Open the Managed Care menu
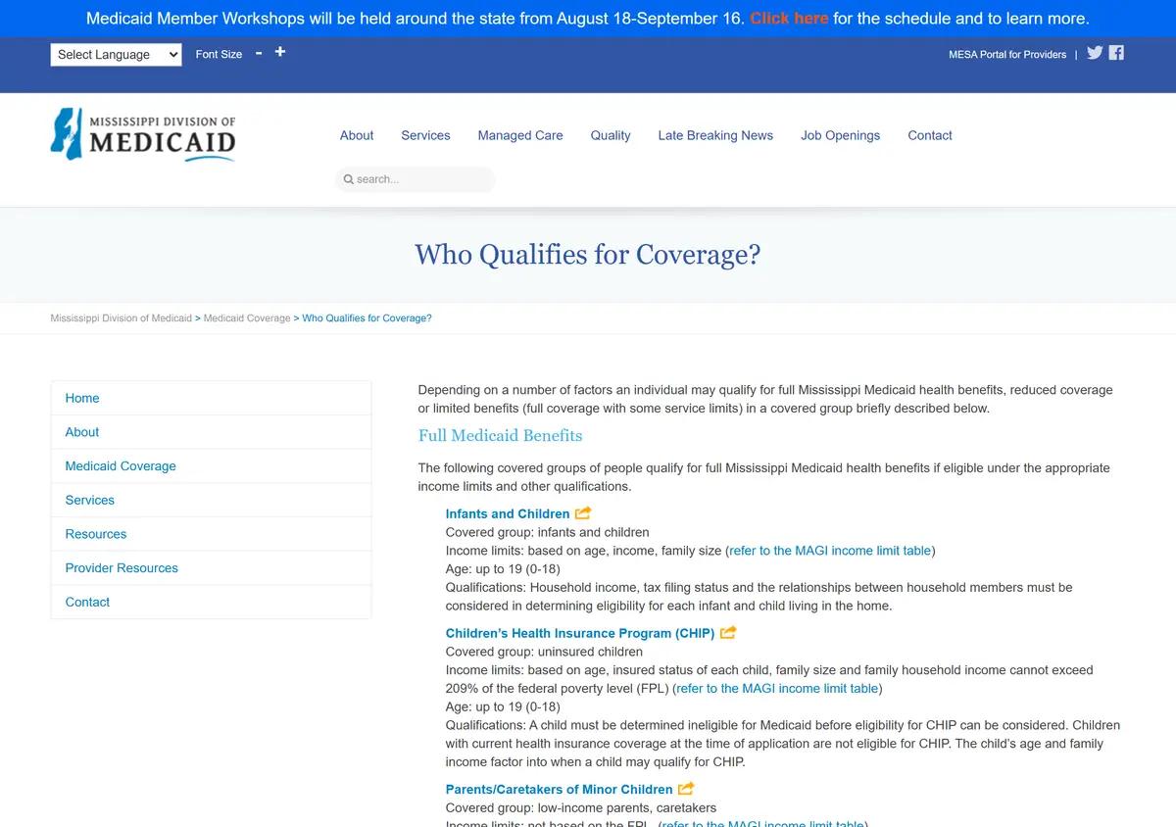 coord(520,135)
